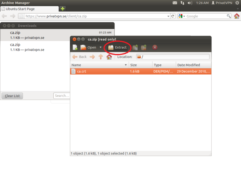Click the Date Modified column header
Viewport: 241px width, 181px height.
pos(193,65)
